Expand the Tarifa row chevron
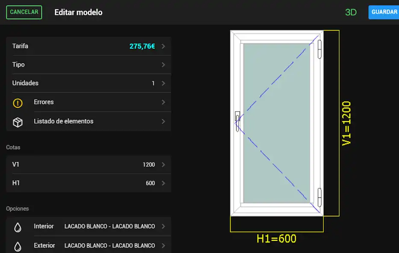 point(163,46)
